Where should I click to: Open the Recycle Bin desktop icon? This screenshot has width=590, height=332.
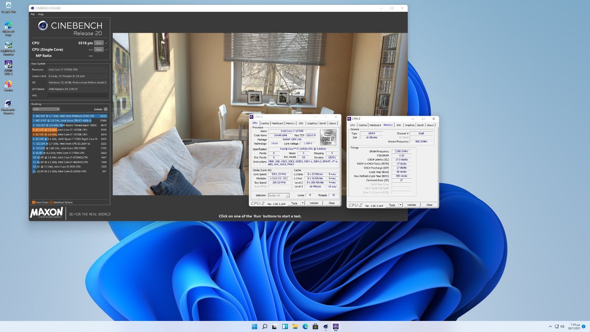click(x=8, y=7)
